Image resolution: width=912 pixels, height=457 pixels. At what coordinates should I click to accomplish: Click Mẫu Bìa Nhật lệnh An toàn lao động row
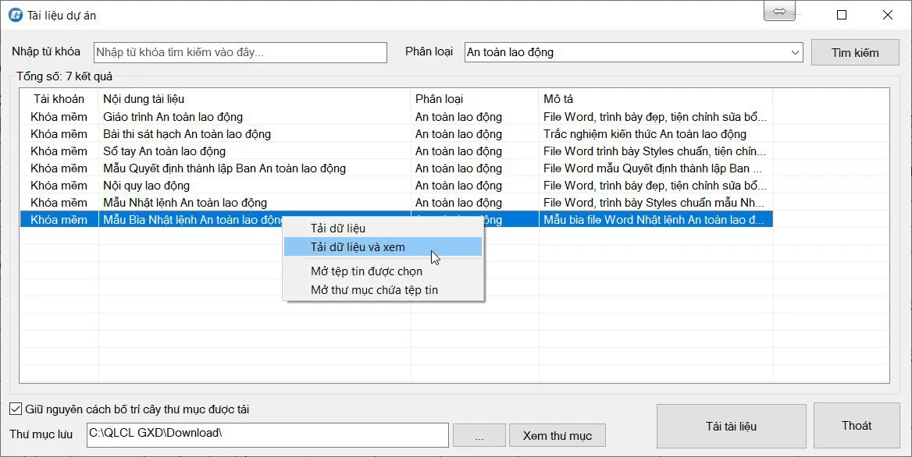tap(396, 219)
